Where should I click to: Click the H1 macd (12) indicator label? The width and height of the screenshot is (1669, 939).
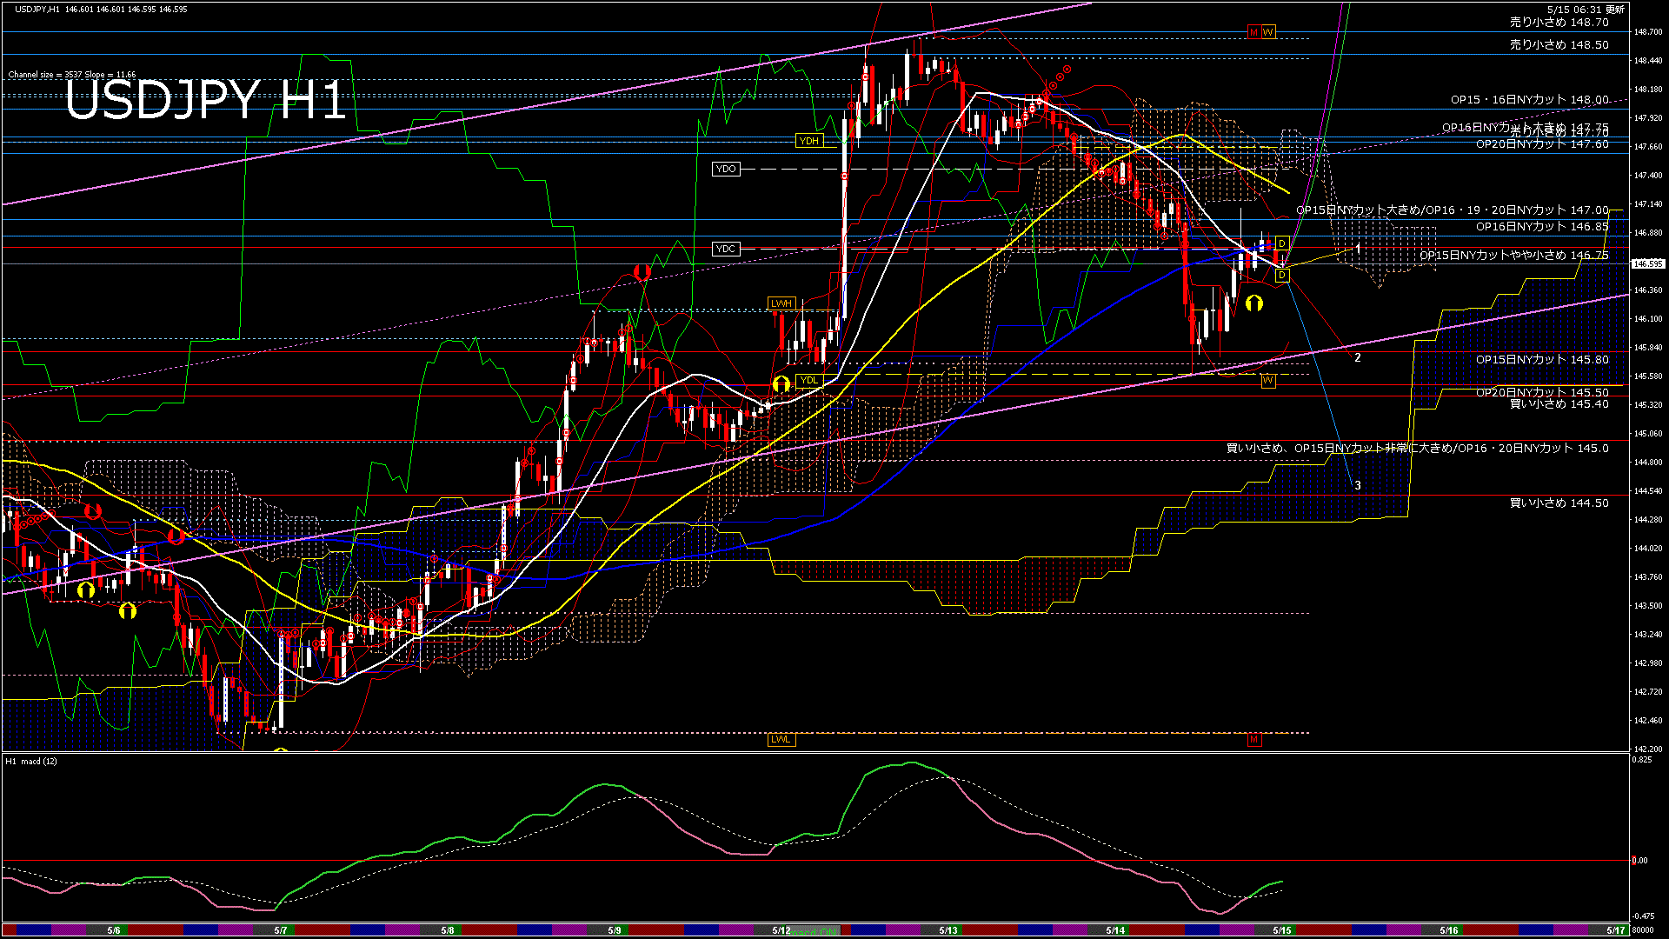[32, 762]
